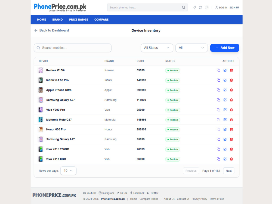Edit the Honor 600 Pro device
The height and width of the screenshot is (204, 272).
coord(225,129)
